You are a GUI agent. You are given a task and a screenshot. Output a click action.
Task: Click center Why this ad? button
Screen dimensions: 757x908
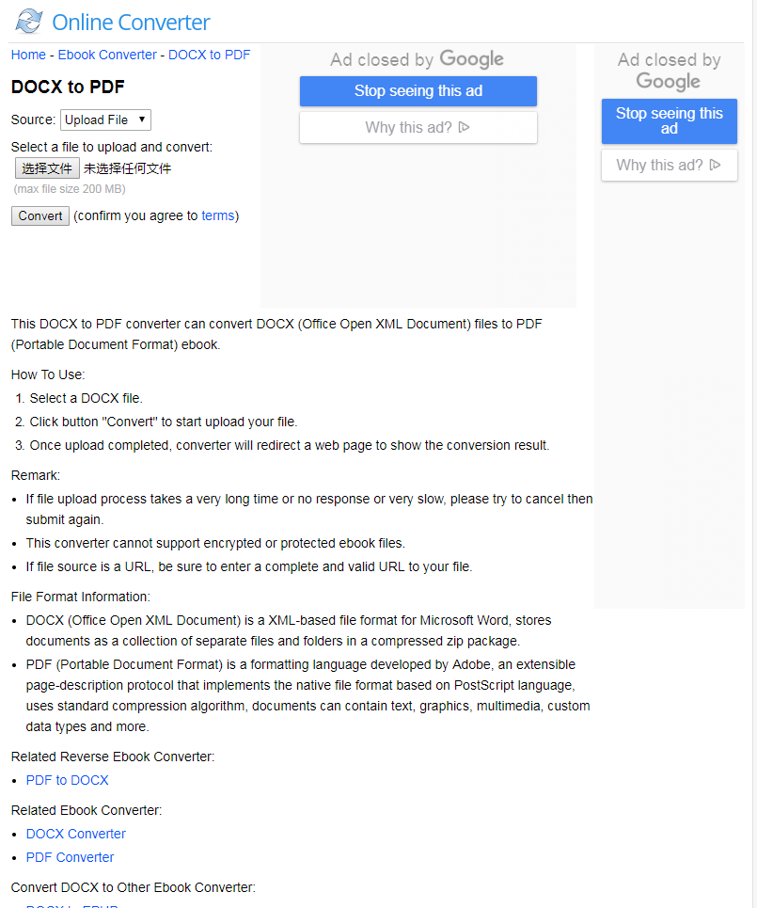pyautogui.click(x=418, y=127)
